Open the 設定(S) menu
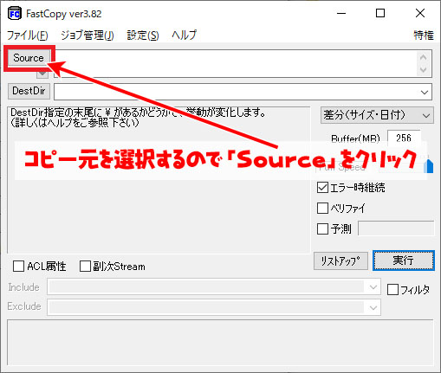Screen dimensions: 441x373 click(x=143, y=35)
